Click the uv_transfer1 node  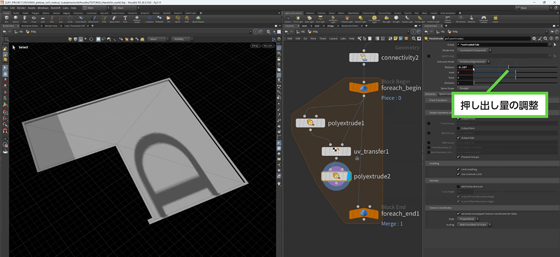(x=336, y=151)
